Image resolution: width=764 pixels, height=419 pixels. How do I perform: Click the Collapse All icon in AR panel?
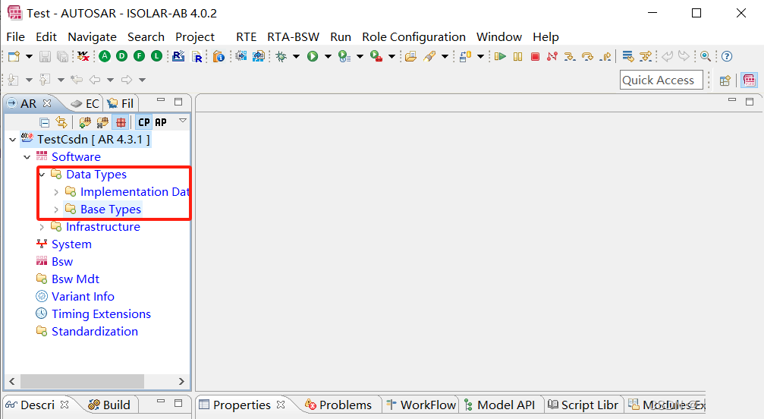[x=45, y=122]
